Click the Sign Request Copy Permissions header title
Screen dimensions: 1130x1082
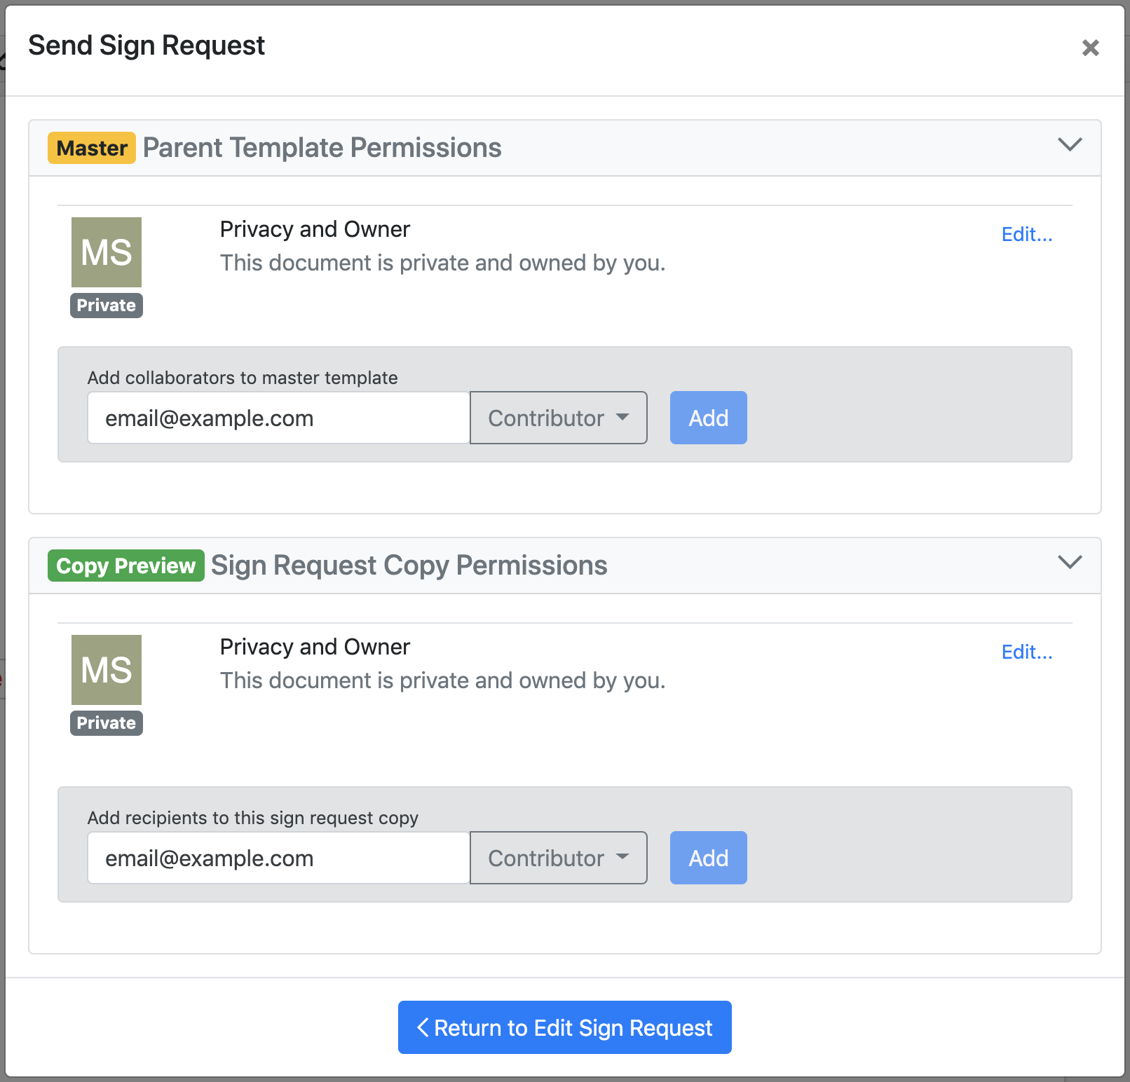coord(409,566)
